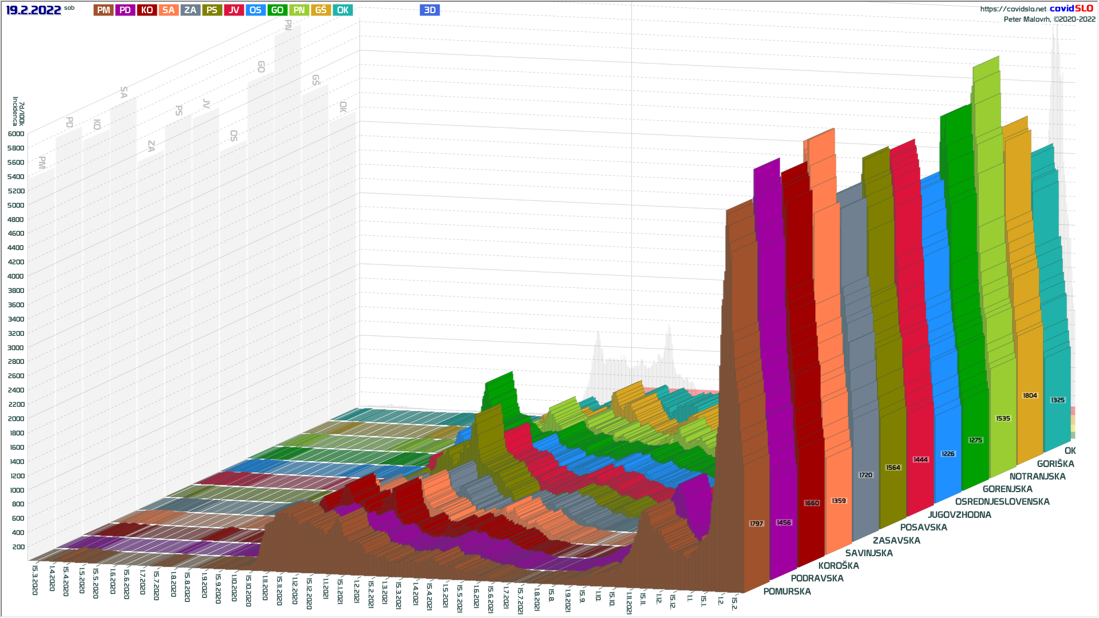Open the covidslo.net link
This screenshot has width=1099, height=618.
click(1013, 9)
